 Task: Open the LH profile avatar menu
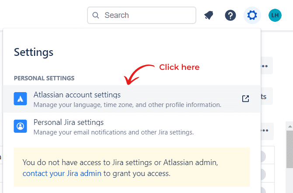(275, 15)
